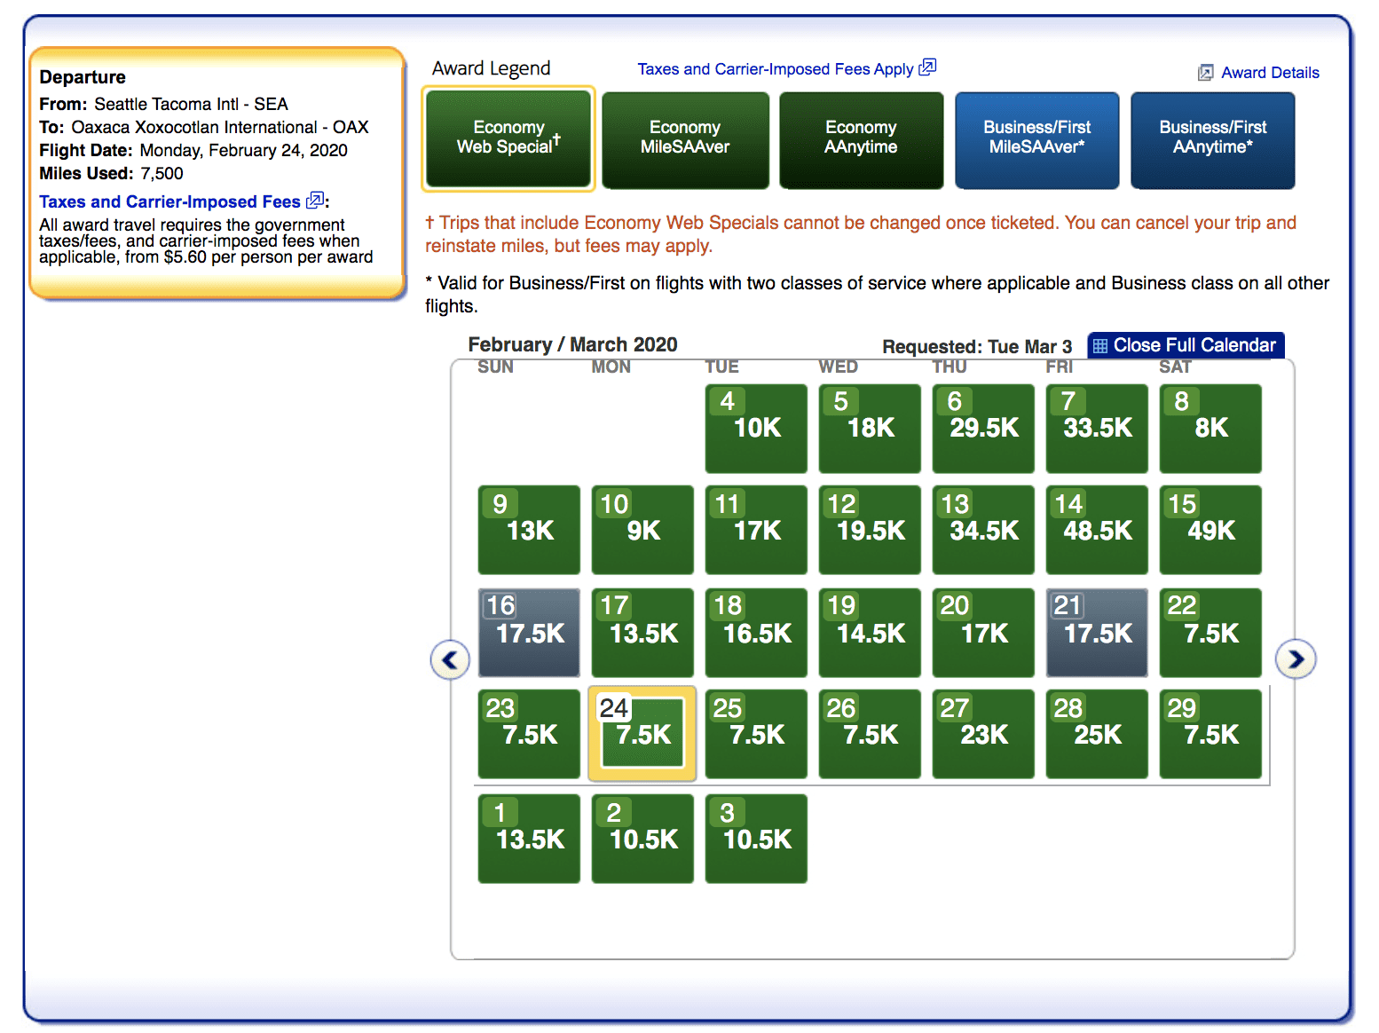This screenshot has height=1033, width=1379.
Task: Select Economy MileSAAver award type
Action: coord(685,138)
